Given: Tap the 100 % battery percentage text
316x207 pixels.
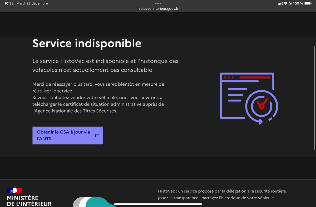Looking at the screenshot, I should [x=298, y=3].
